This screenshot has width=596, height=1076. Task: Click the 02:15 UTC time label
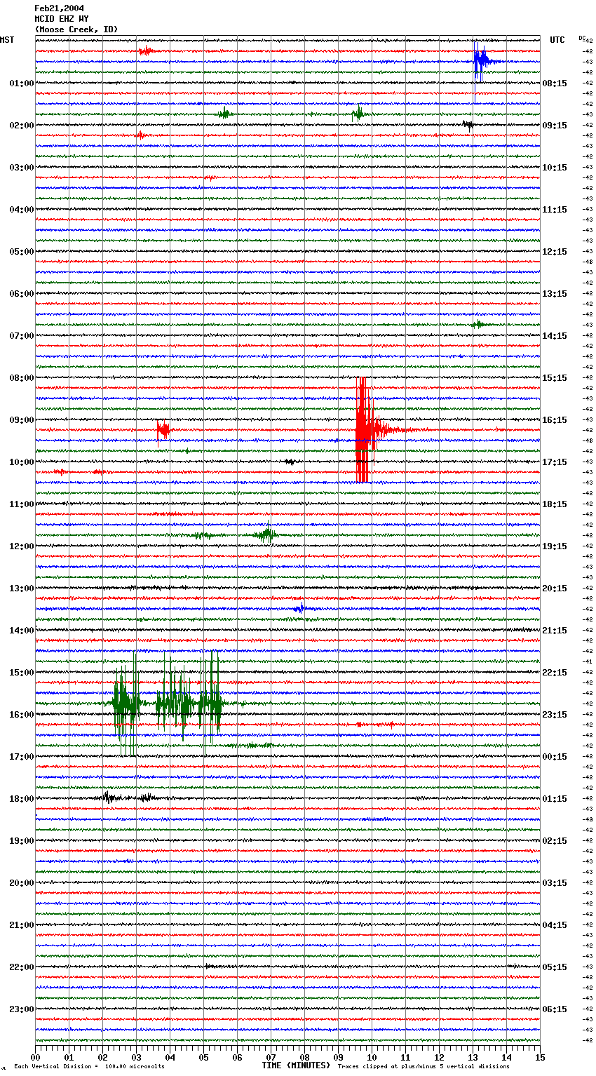tap(555, 841)
